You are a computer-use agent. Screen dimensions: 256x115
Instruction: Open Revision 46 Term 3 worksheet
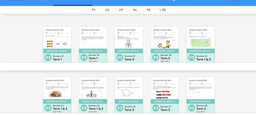point(129,95)
